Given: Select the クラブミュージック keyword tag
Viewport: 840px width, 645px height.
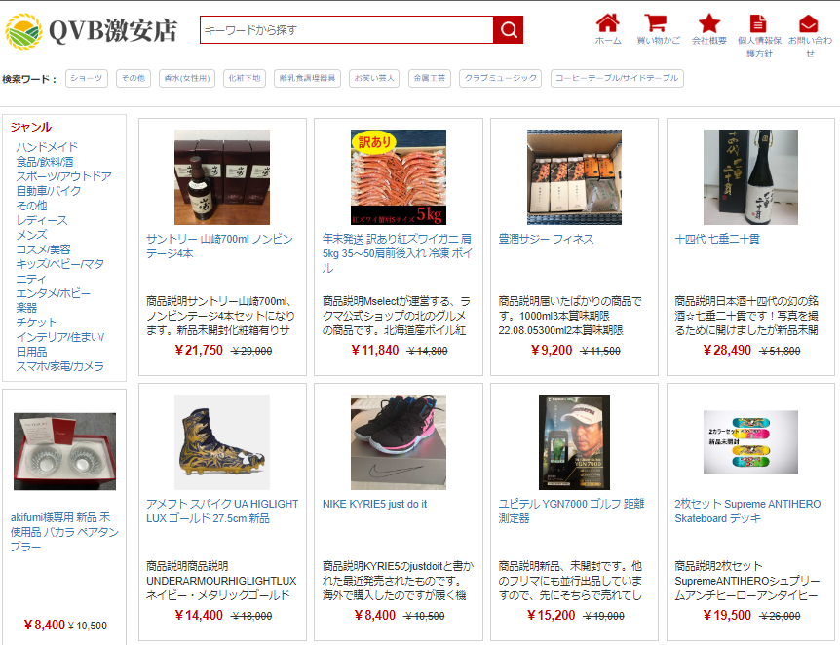Looking at the screenshot, I should (500, 78).
